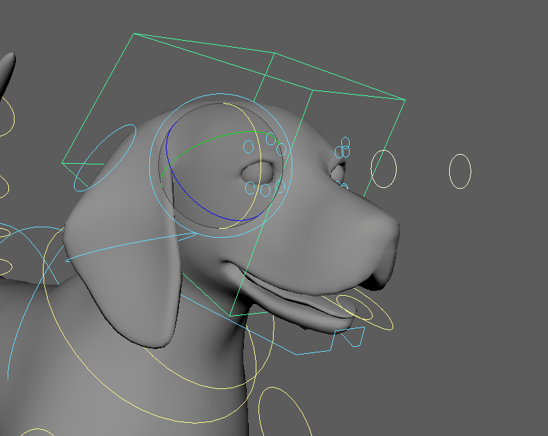Pick the top-right small cyan circle above the eye
The height and width of the screenshot is (436, 548).
[x=281, y=149]
